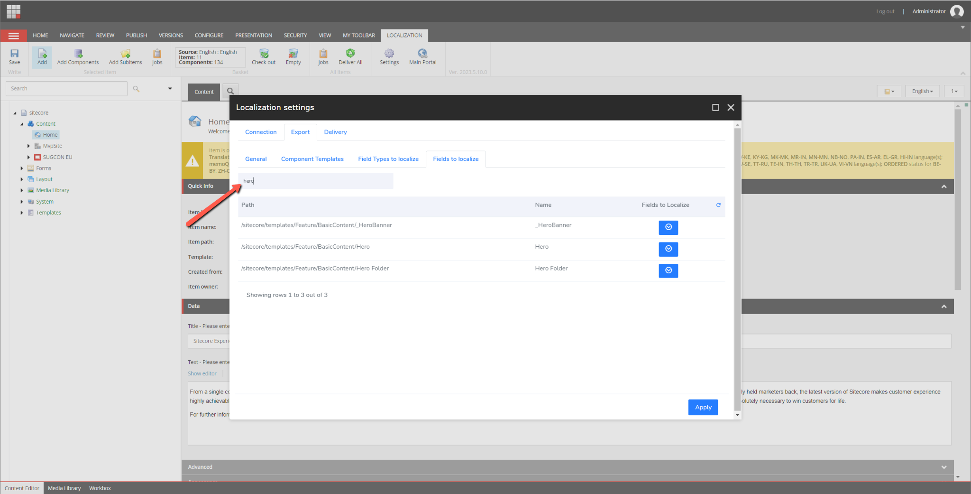The image size is (971, 494).
Task: Click the Administrator avatar icon
Action: 957,11
